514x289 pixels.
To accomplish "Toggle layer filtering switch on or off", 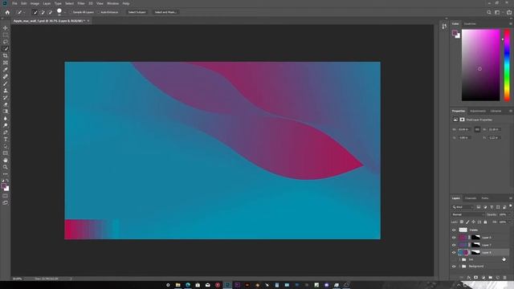I will coord(511,206).
